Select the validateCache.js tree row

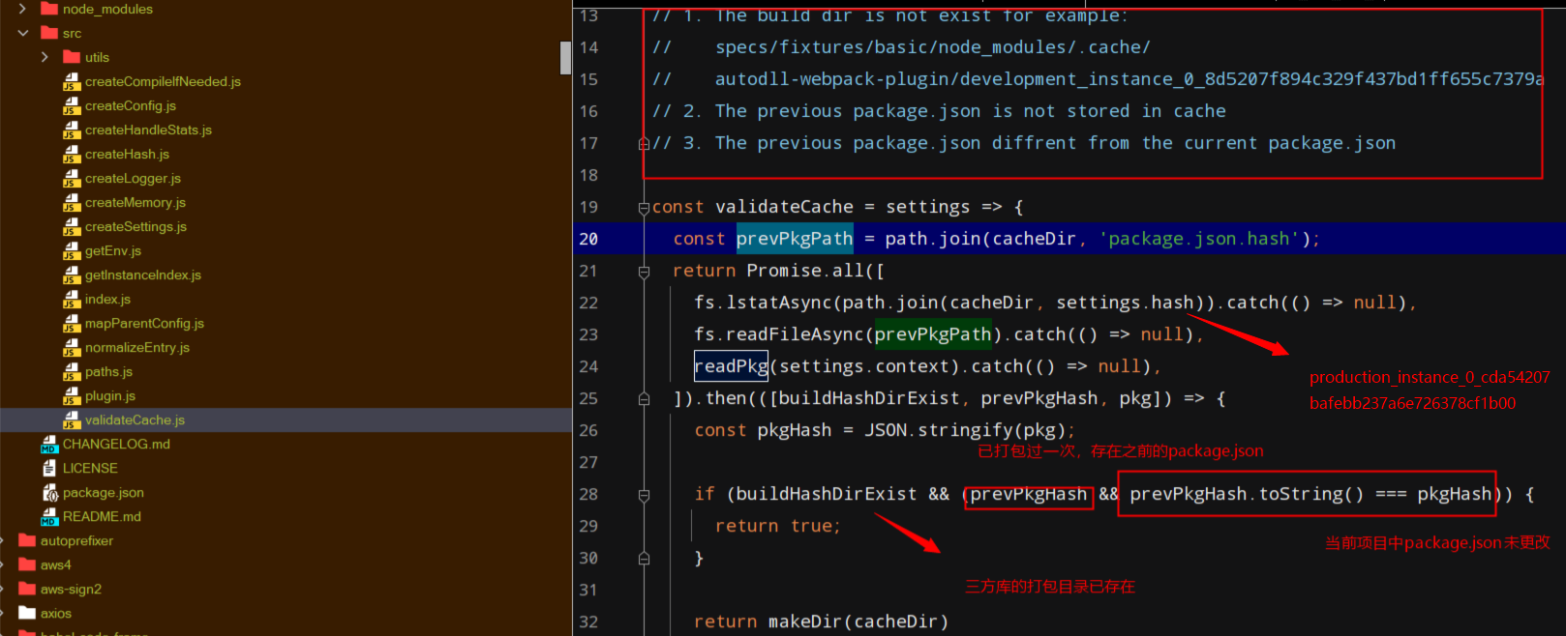[286, 419]
